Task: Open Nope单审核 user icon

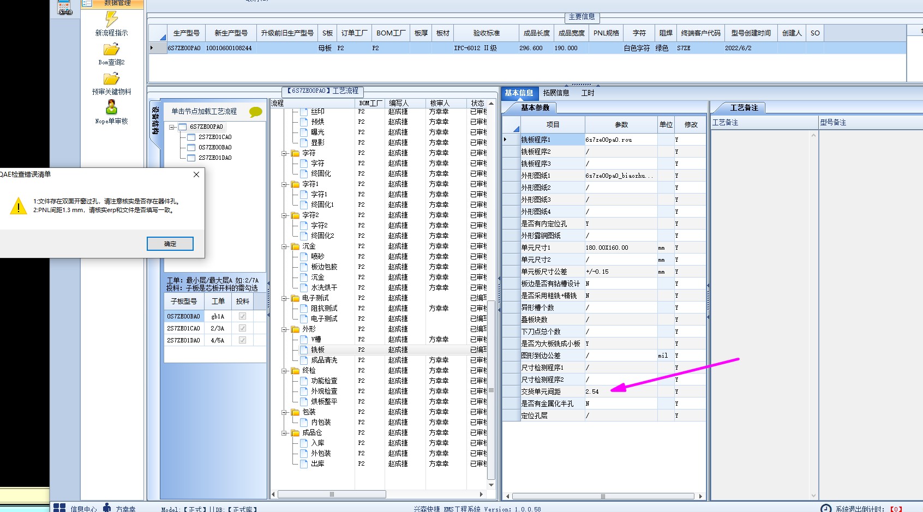Action: [111, 107]
